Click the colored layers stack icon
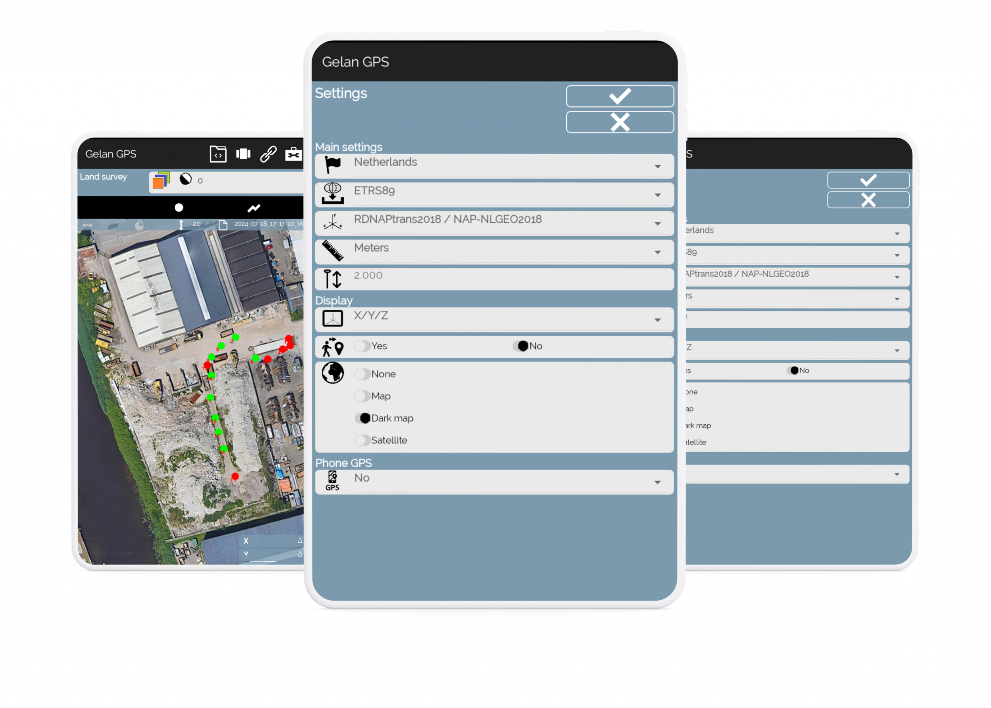Image resolution: width=991 pixels, height=708 pixels. click(x=160, y=180)
